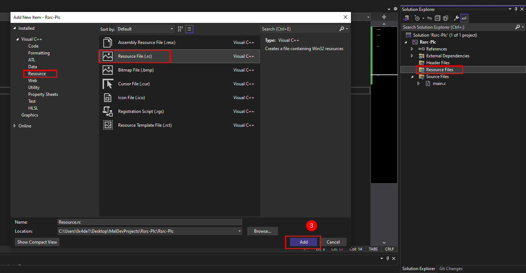Click the Add button
This screenshot has width=526, height=273.
(303, 242)
